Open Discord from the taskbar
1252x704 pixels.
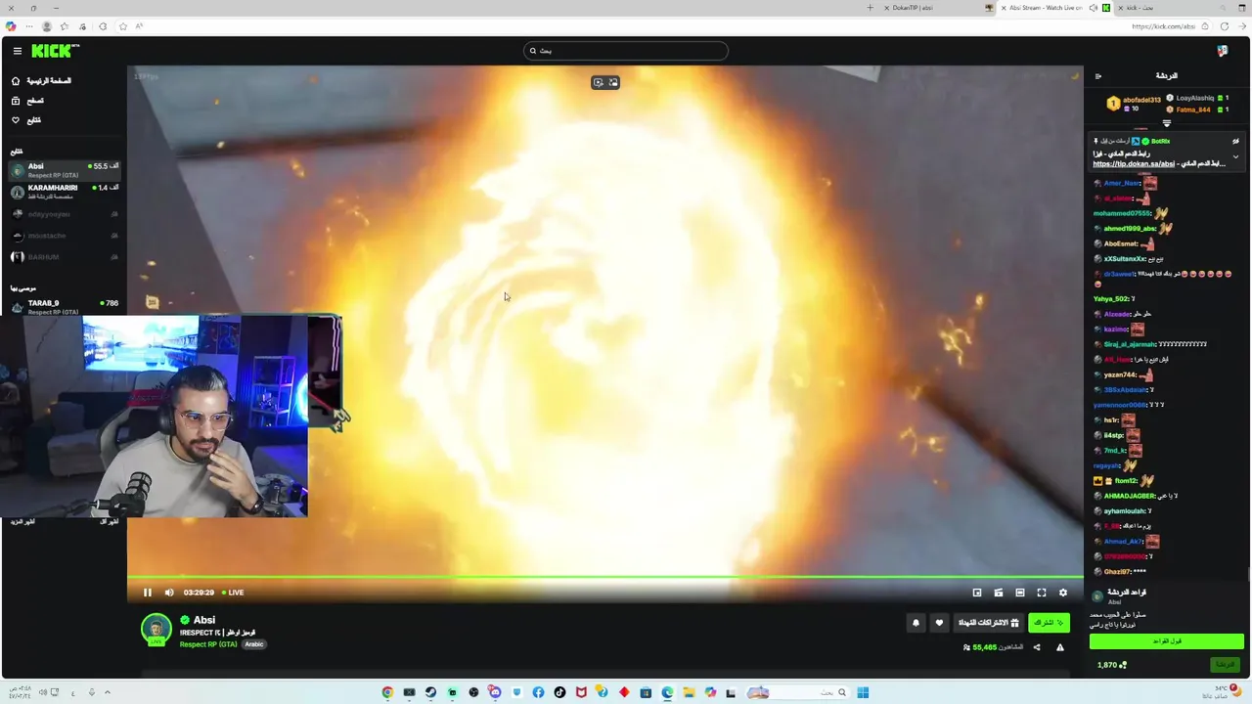click(x=495, y=692)
